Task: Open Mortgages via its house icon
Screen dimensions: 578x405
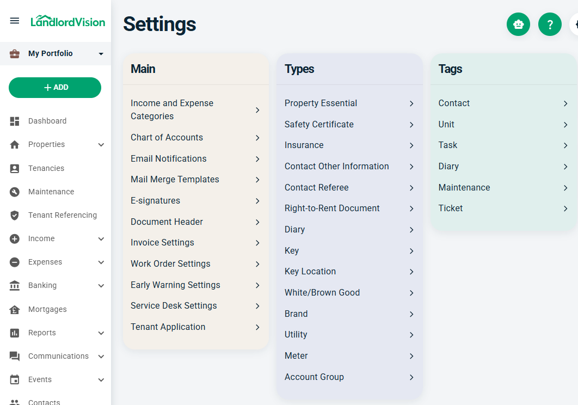Action: click(15, 310)
